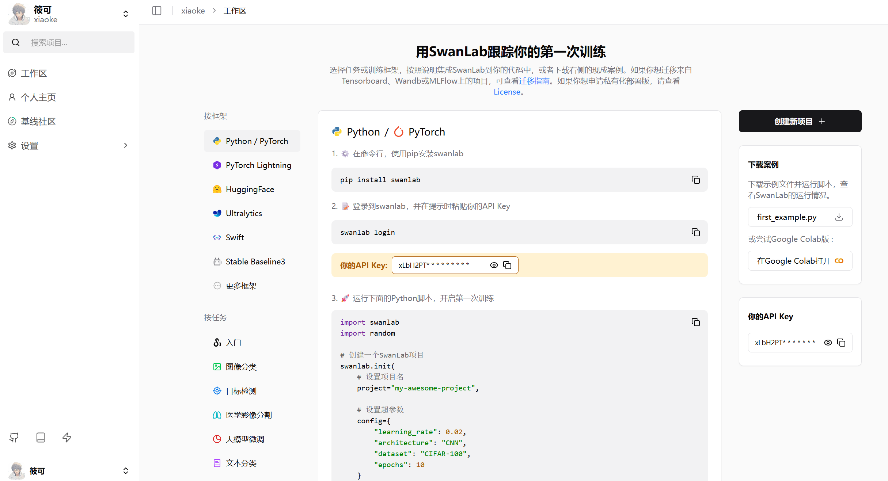The height and width of the screenshot is (481, 888).
Task: Open the GitHub icon in the sidebar footer
Action: coord(14,437)
